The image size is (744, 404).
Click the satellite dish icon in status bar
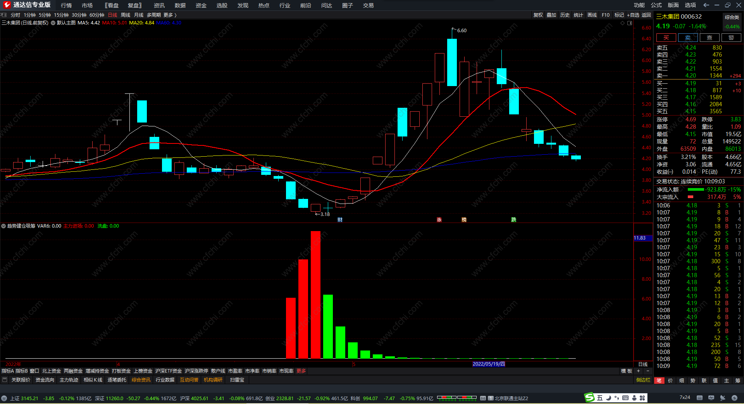click(723, 398)
